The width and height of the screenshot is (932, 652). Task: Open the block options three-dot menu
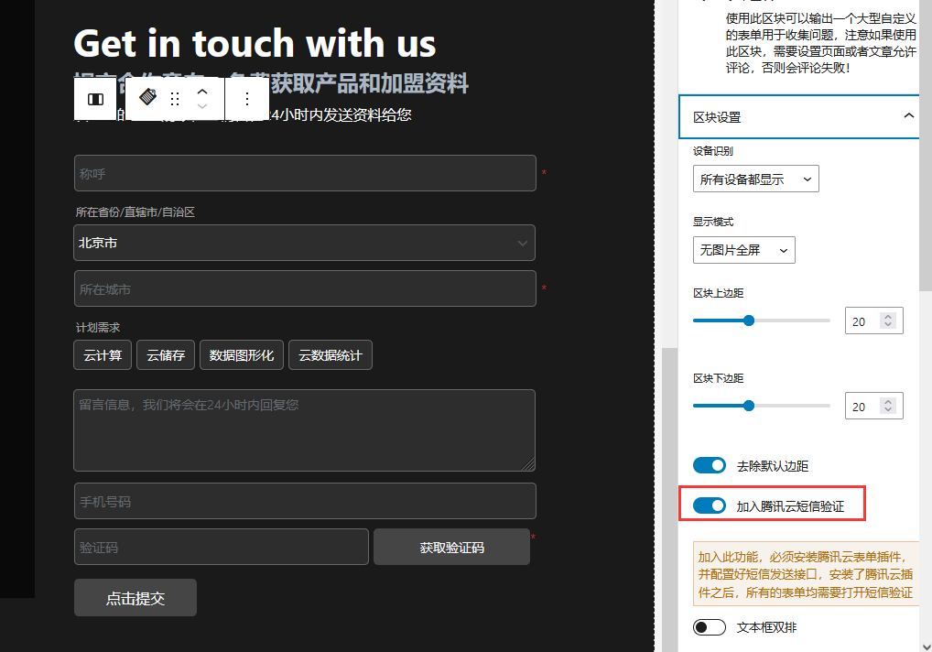tap(246, 99)
